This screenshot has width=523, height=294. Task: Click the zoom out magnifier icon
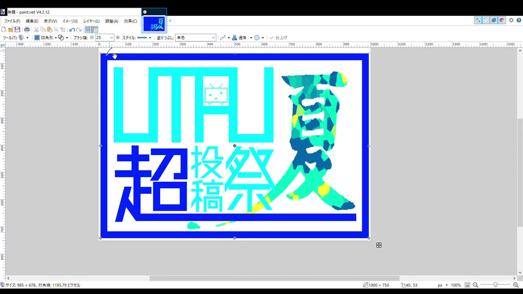click(x=476, y=285)
